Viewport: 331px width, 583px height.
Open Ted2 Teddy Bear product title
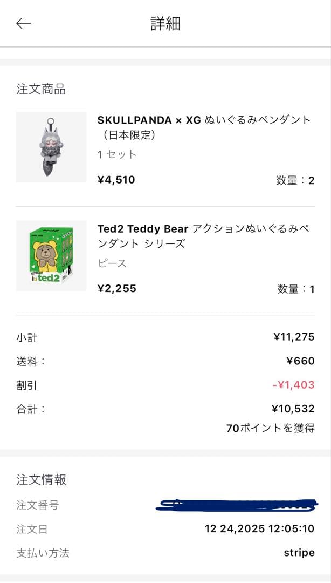click(203, 236)
